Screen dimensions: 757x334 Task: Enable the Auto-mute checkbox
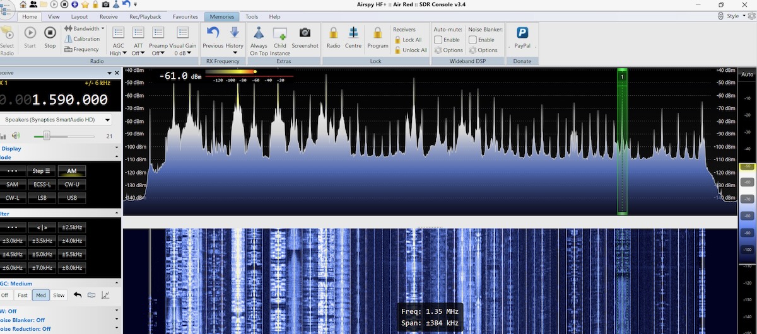pyautogui.click(x=438, y=40)
